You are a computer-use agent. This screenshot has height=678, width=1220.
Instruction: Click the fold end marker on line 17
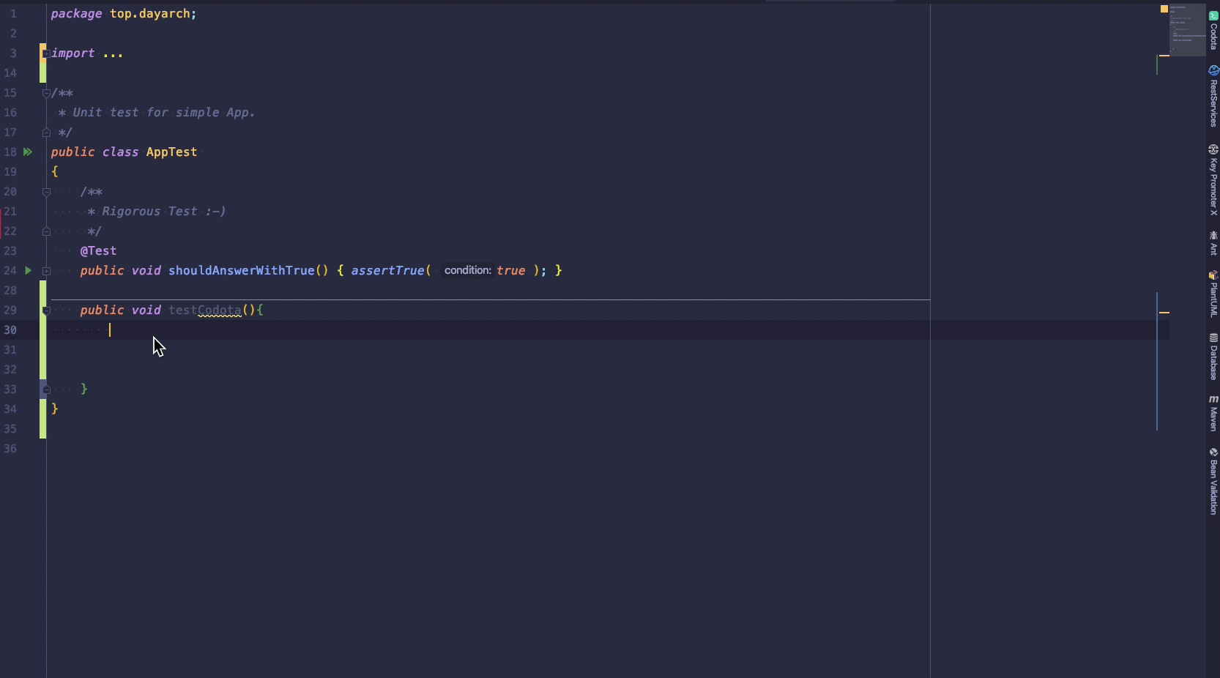[46, 133]
